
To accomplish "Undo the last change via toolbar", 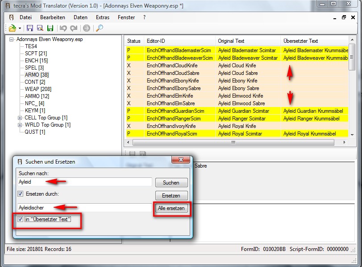I will point(63,28).
